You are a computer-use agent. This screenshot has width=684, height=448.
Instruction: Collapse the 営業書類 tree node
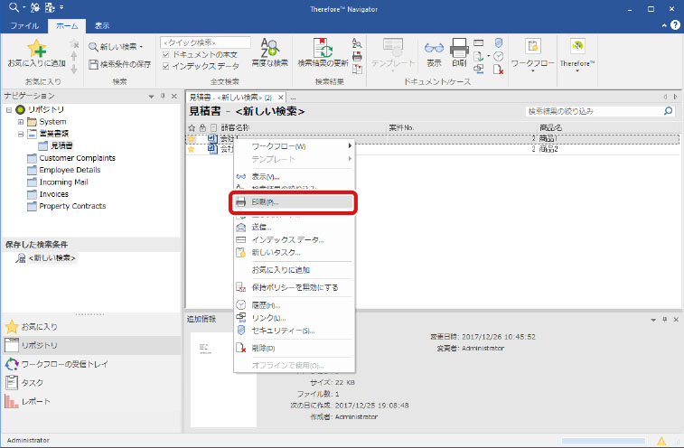pyautogui.click(x=20, y=134)
